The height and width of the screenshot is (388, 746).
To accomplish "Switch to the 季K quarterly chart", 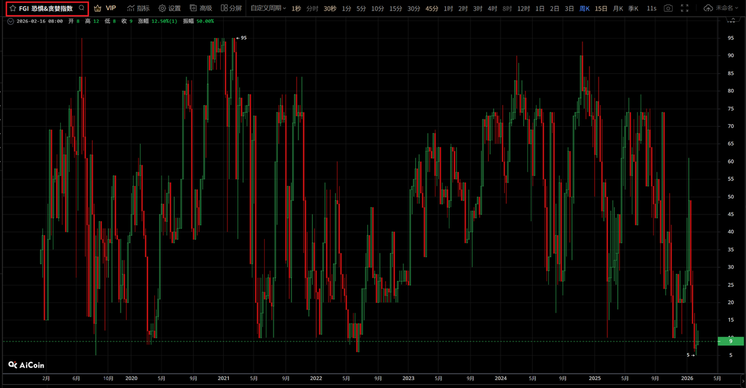I will tap(633, 8).
